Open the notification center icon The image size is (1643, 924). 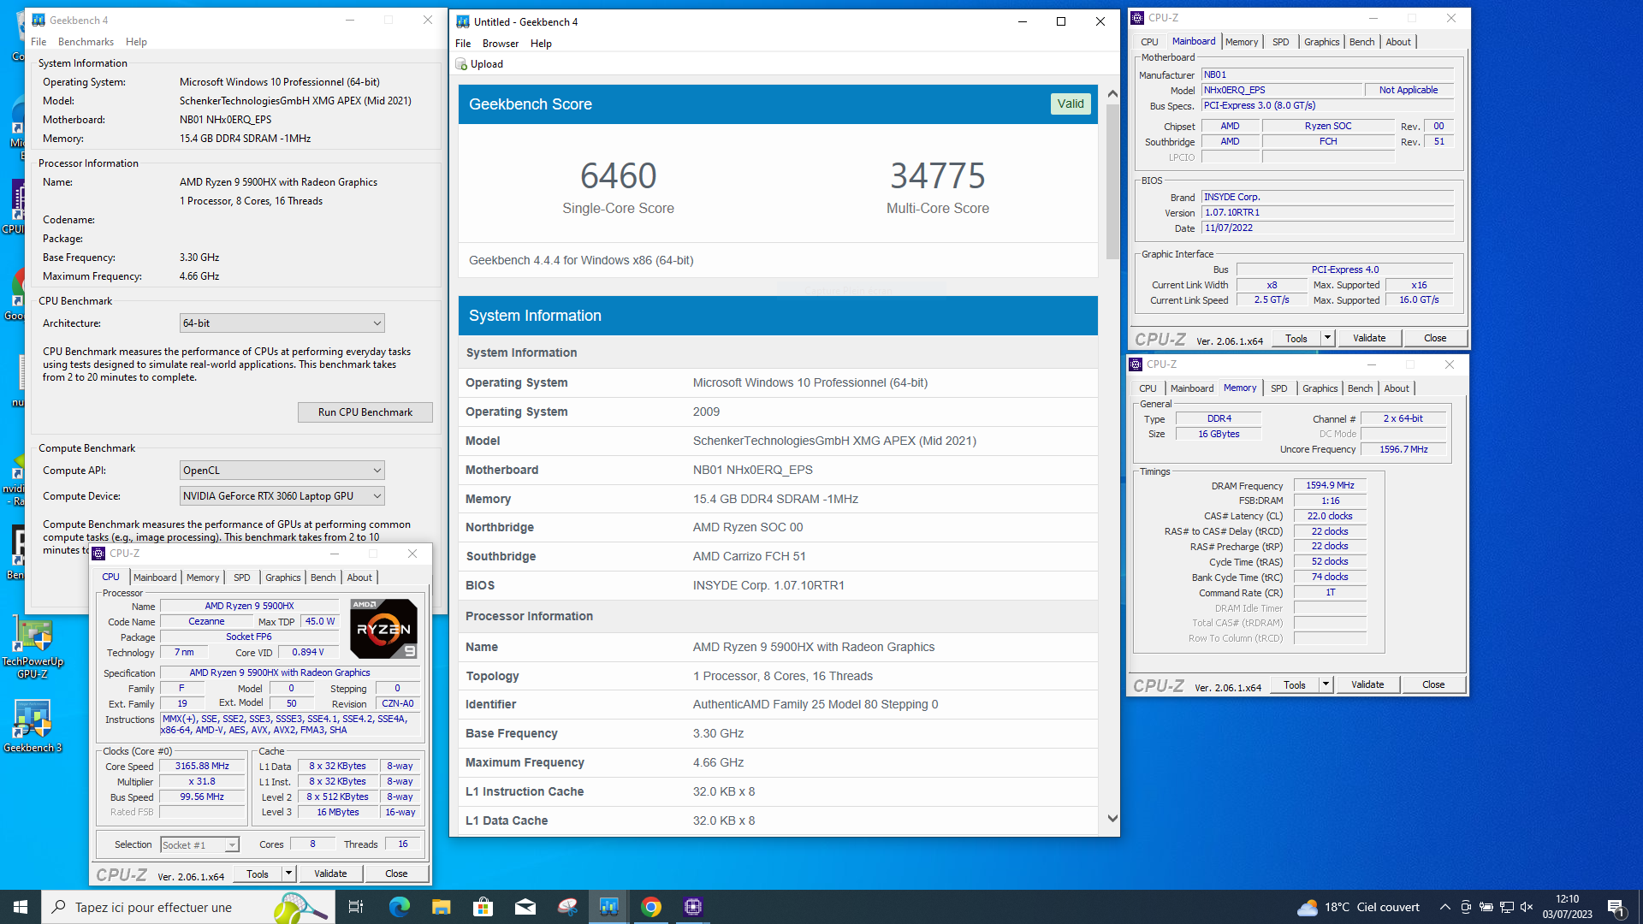(1616, 908)
